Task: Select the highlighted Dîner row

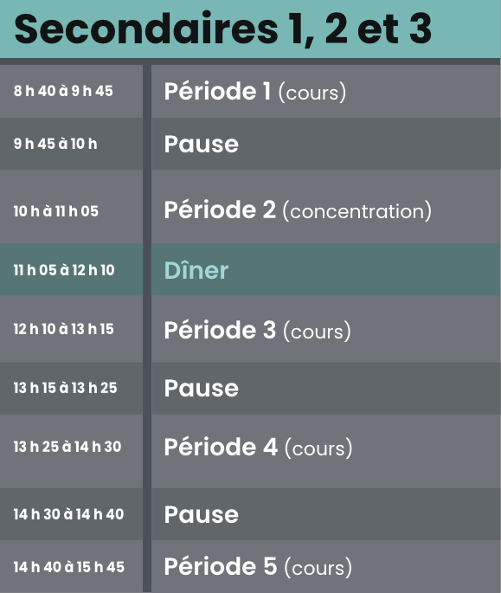Action: pos(326,269)
